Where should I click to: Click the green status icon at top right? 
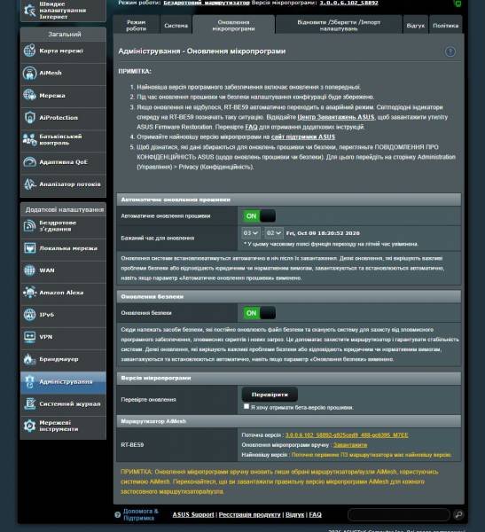[458, 4]
